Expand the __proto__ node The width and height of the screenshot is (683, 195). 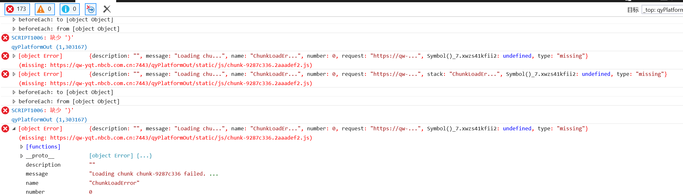click(22, 156)
